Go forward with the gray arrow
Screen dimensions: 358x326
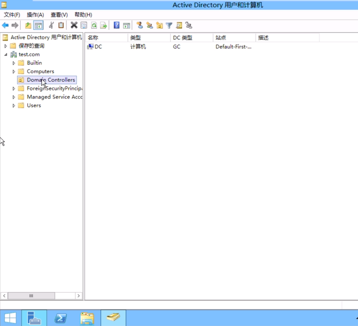click(x=15, y=25)
